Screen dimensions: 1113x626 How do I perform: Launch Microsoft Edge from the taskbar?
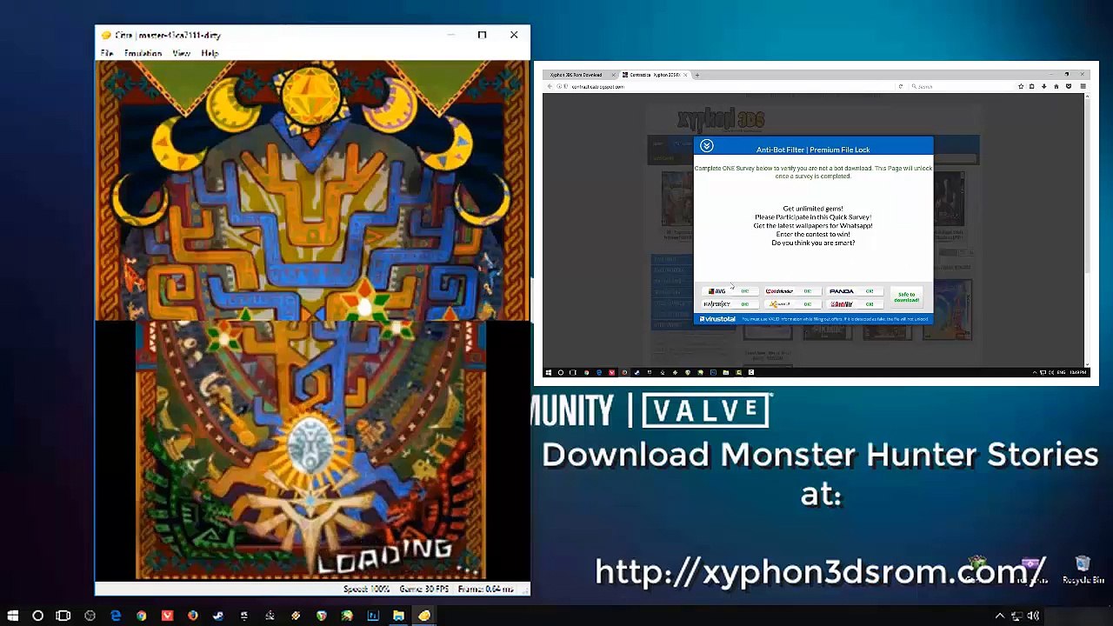(x=116, y=616)
